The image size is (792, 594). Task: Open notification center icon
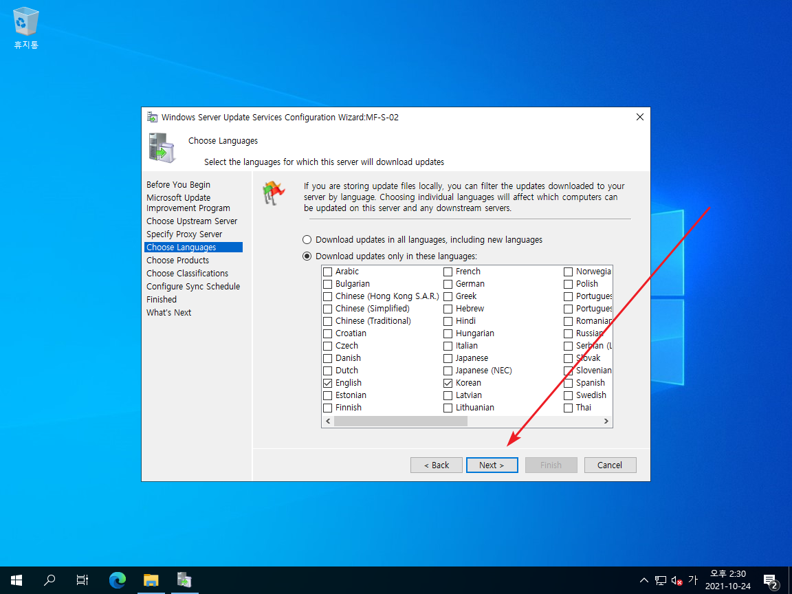click(771, 581)
